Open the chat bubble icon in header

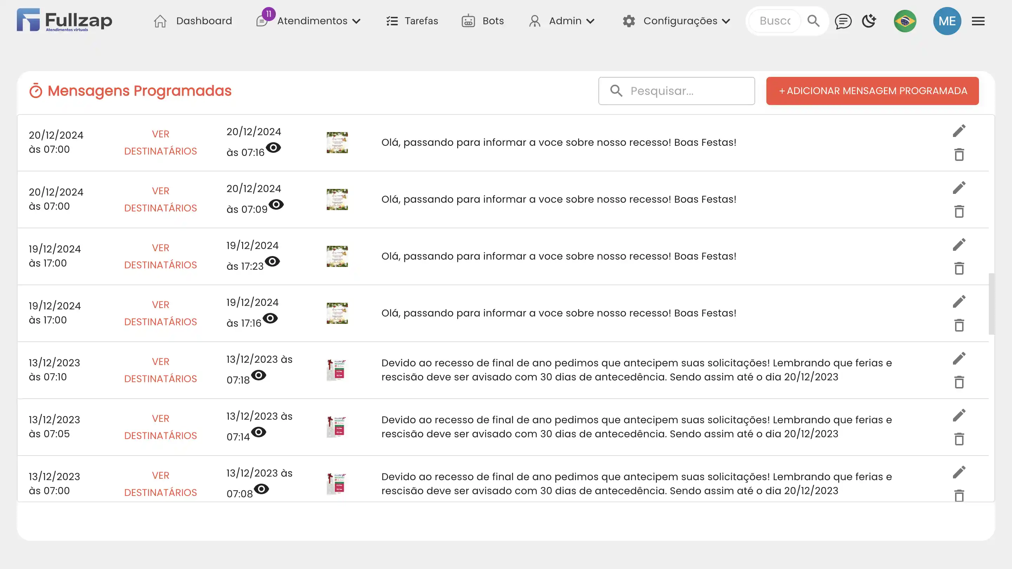click(x=843, y=21)
